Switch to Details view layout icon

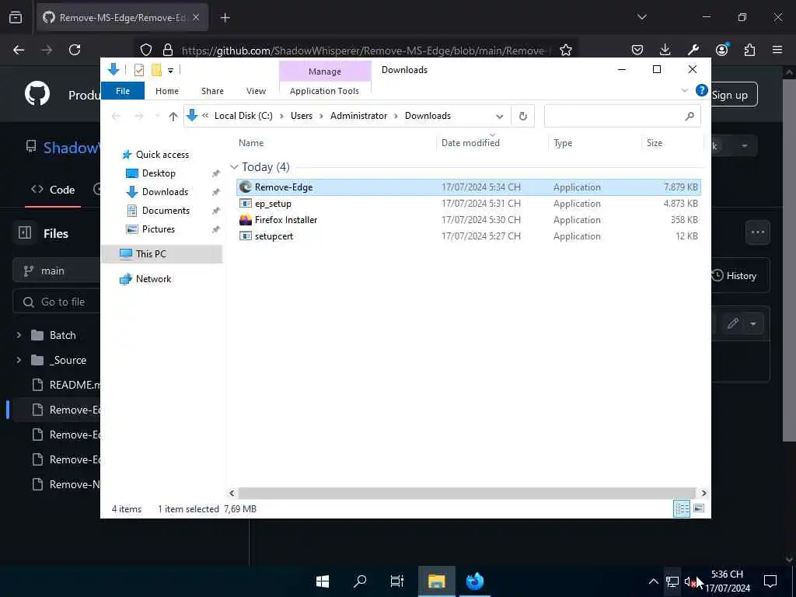pos(681,508)
